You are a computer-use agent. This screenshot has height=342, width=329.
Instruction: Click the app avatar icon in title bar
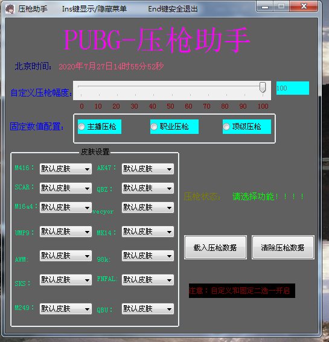pyautogui.click(x=10, y=9)
